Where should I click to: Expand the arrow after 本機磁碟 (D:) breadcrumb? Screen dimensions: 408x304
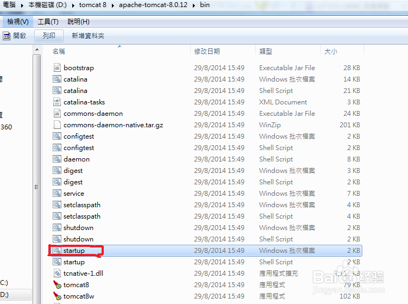point(73,5)
